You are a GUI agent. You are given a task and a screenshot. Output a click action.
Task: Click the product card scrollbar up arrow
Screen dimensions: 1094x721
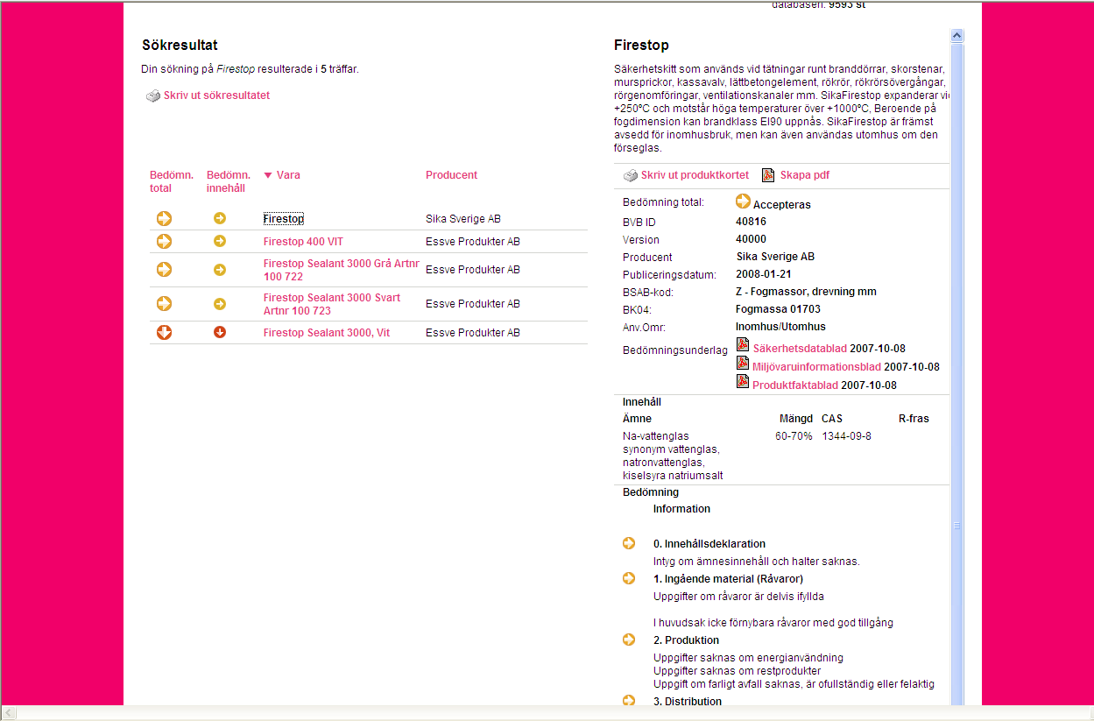click(x=957, y=36)
